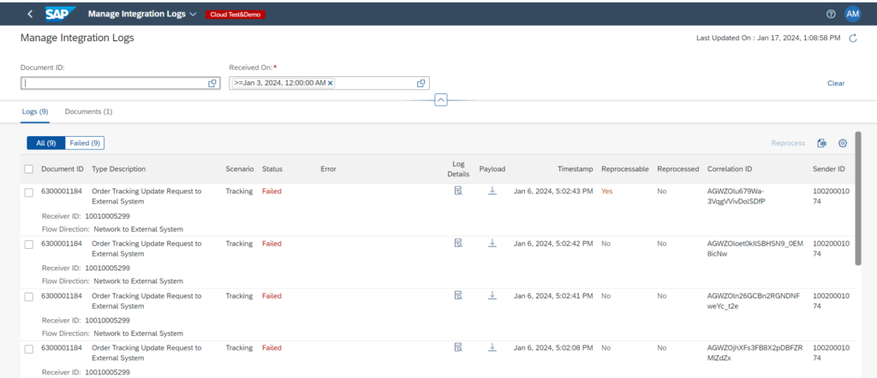Click the export to spreadsheet icon

(822, 144)
